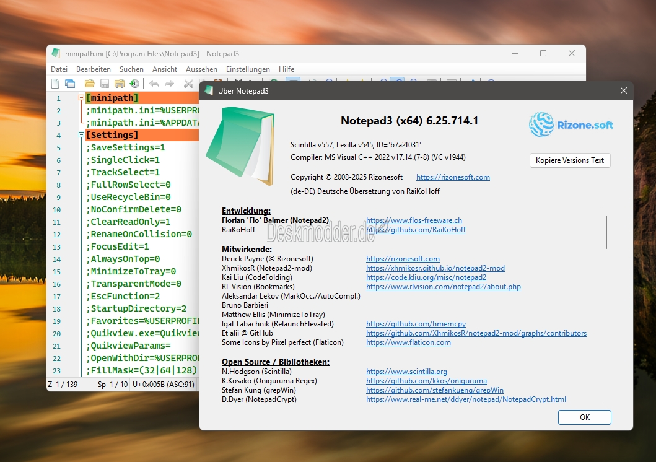Open the github.com/stefankueng/grepWin link
Image resolution: width=656 pixels, height=462 pixels.
click(x=435, y=390)
